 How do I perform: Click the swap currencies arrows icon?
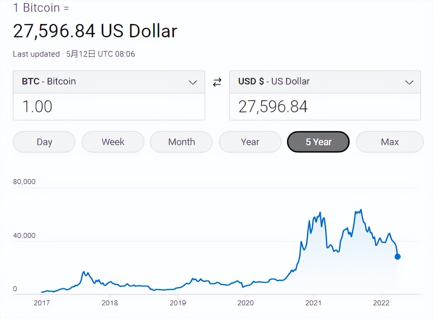[x=217, y=82]
